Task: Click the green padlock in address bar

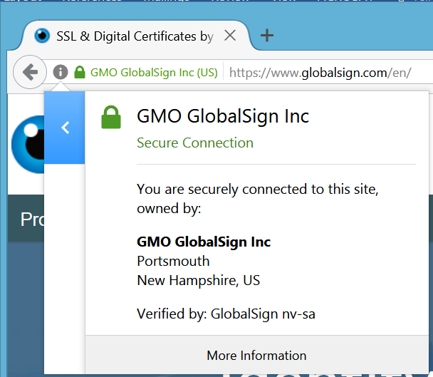Action: (80, 72)
